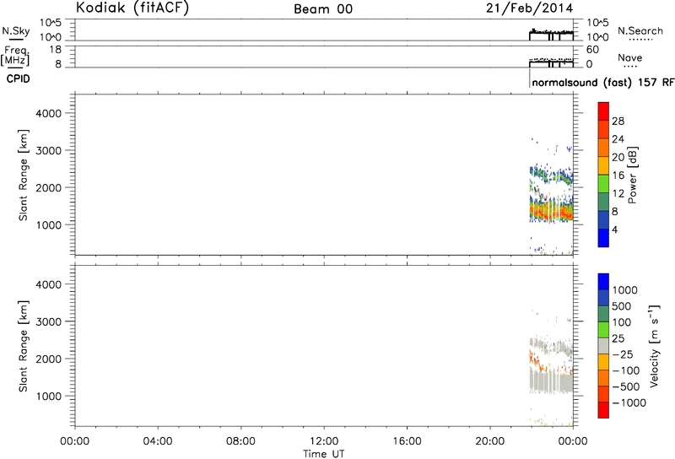Click the 'CPID' row label
Image resolution: width=675 pixels, height=459 pixels.
18,79
